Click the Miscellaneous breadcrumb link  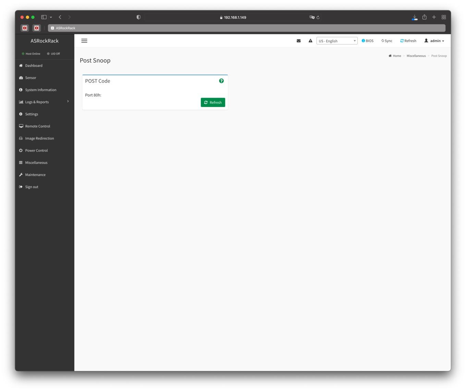point(416,56)
